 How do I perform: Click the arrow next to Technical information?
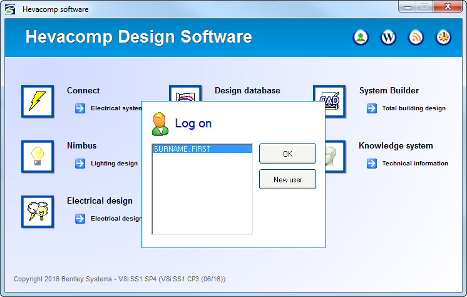[372, 164]
